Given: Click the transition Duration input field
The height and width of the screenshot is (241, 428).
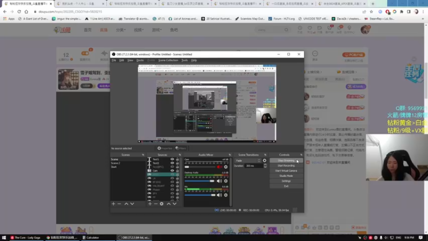Looking at the screenshot, I should [x=254, y=166].
